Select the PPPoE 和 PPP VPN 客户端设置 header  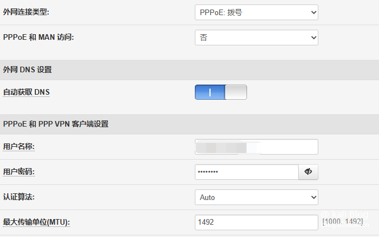56,124
